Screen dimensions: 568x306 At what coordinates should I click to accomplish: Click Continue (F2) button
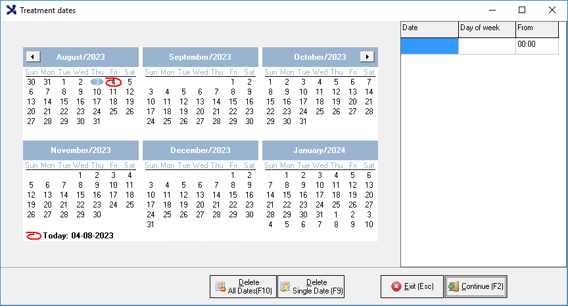[x=475, y=286]
